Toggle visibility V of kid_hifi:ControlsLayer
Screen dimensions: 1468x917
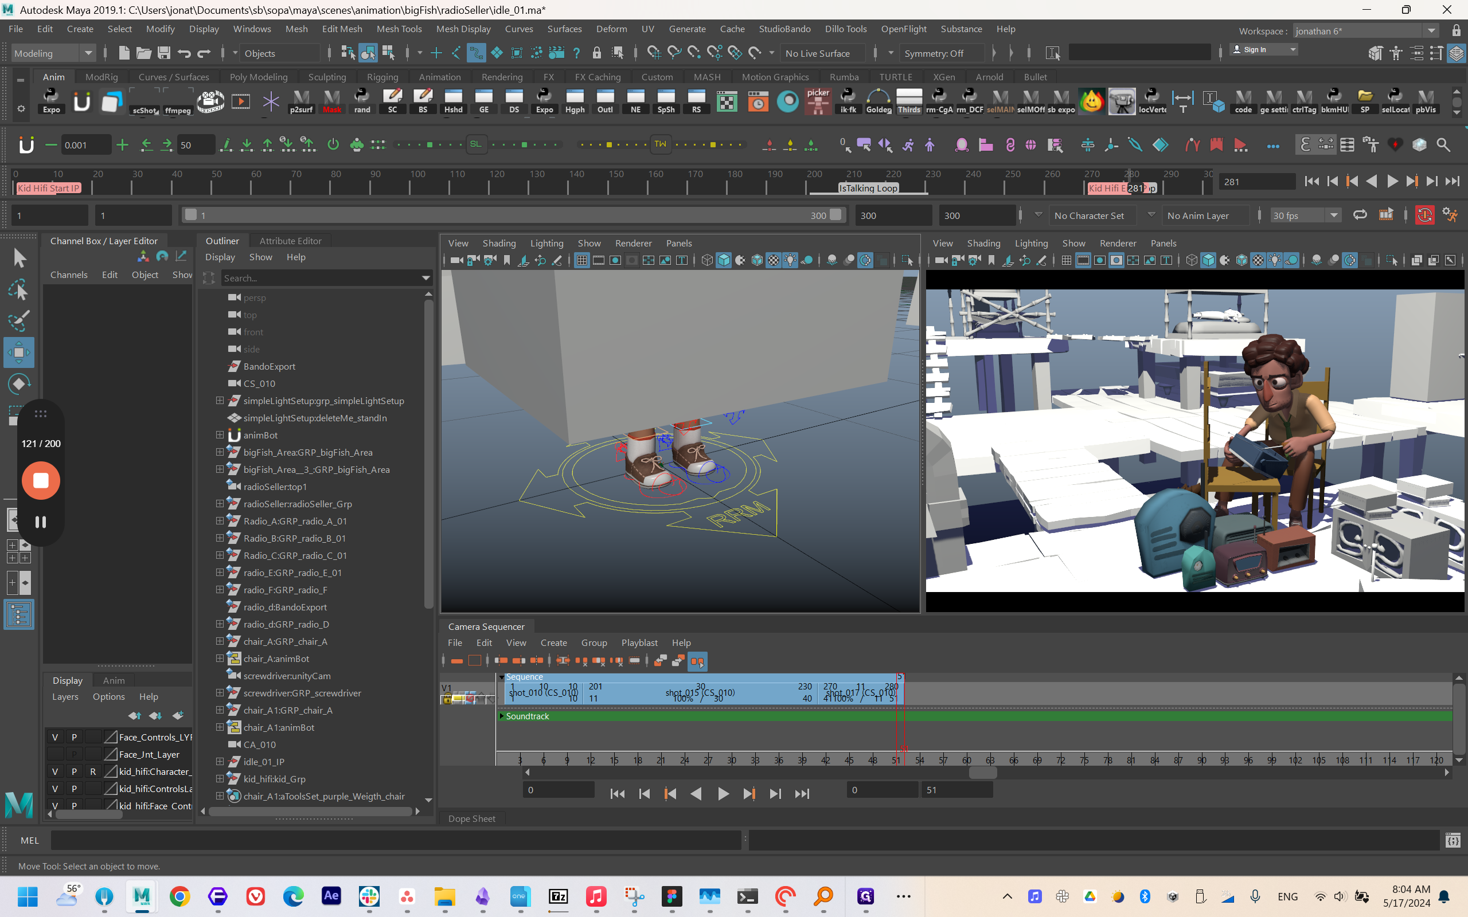click(55, 789)
